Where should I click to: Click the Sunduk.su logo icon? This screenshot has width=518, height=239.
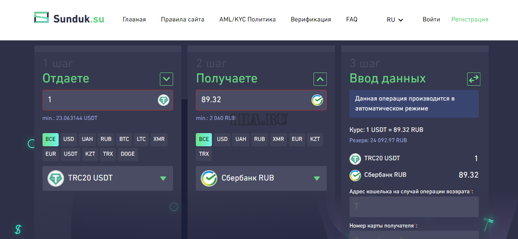click(x=41, y=18)
